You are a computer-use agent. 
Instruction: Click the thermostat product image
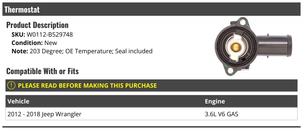253,46
